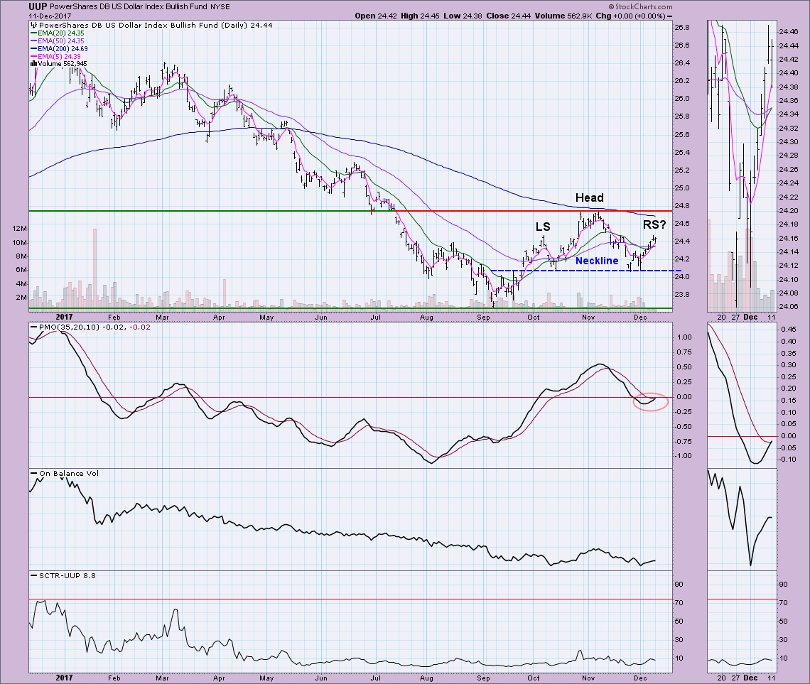The image size is (810, 684).
Task: Click the 'Head' pattern annotation
Action: [590, 197]
